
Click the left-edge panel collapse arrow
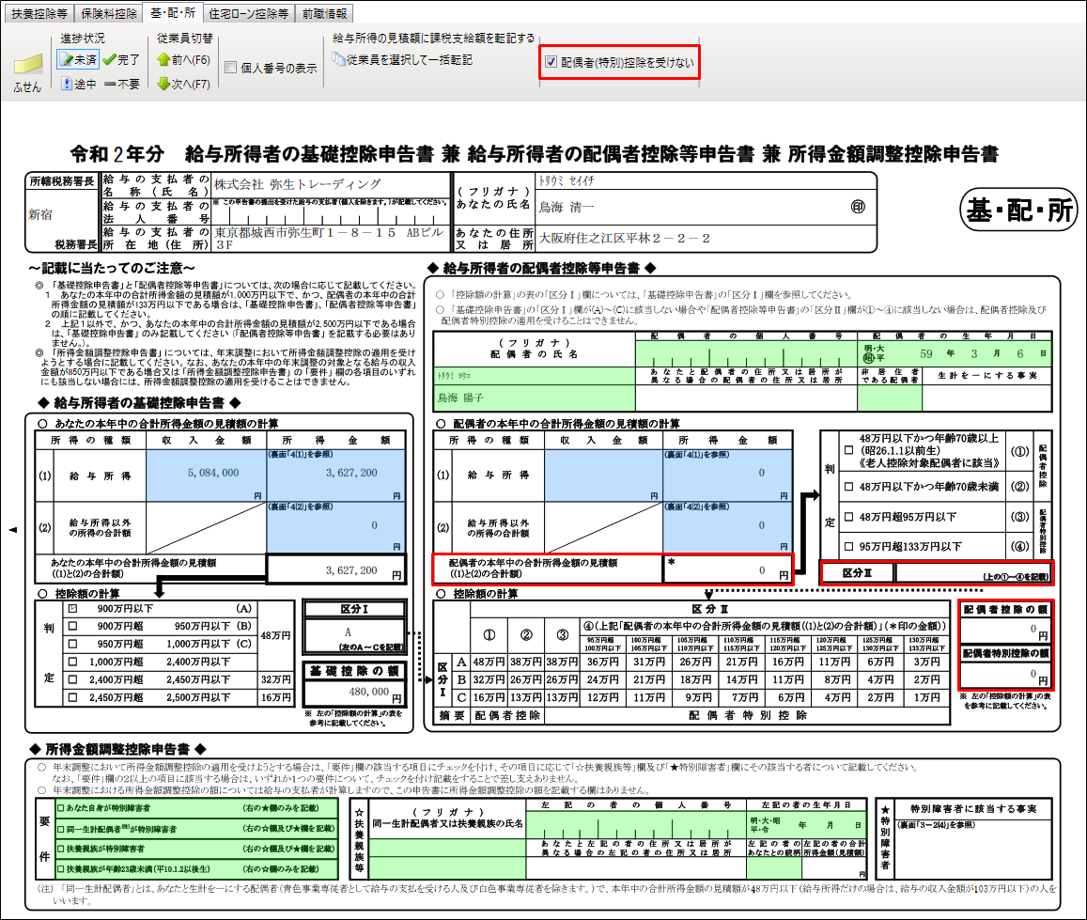tap(12, 530)
